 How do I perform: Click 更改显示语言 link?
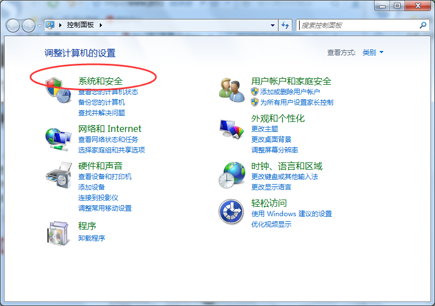point(271,187)
